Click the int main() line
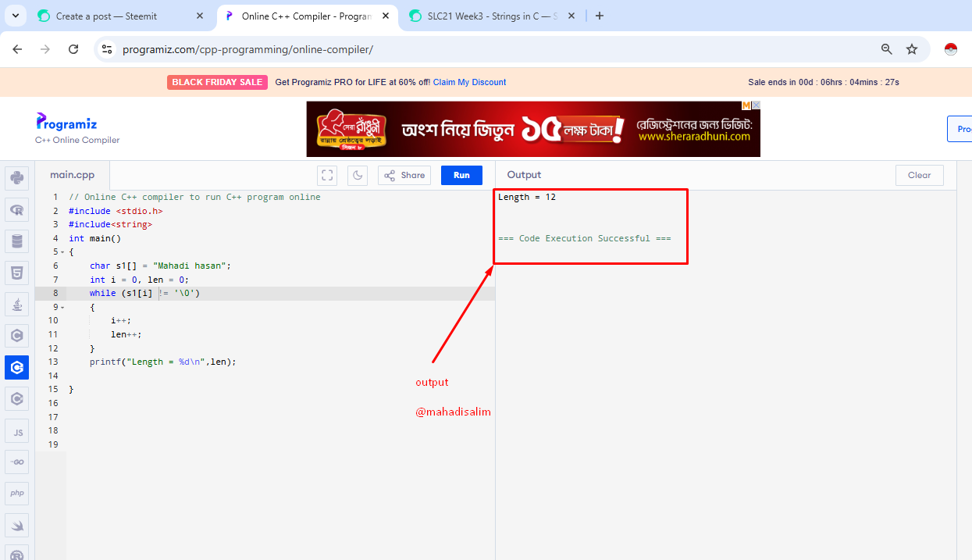This screenshot has width=972, height=560. click(x=95, y=238)
